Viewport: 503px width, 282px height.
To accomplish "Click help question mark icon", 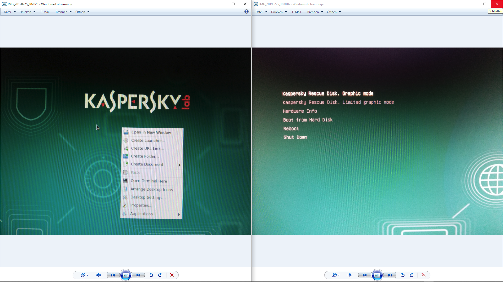I will [x=246, y=11].
